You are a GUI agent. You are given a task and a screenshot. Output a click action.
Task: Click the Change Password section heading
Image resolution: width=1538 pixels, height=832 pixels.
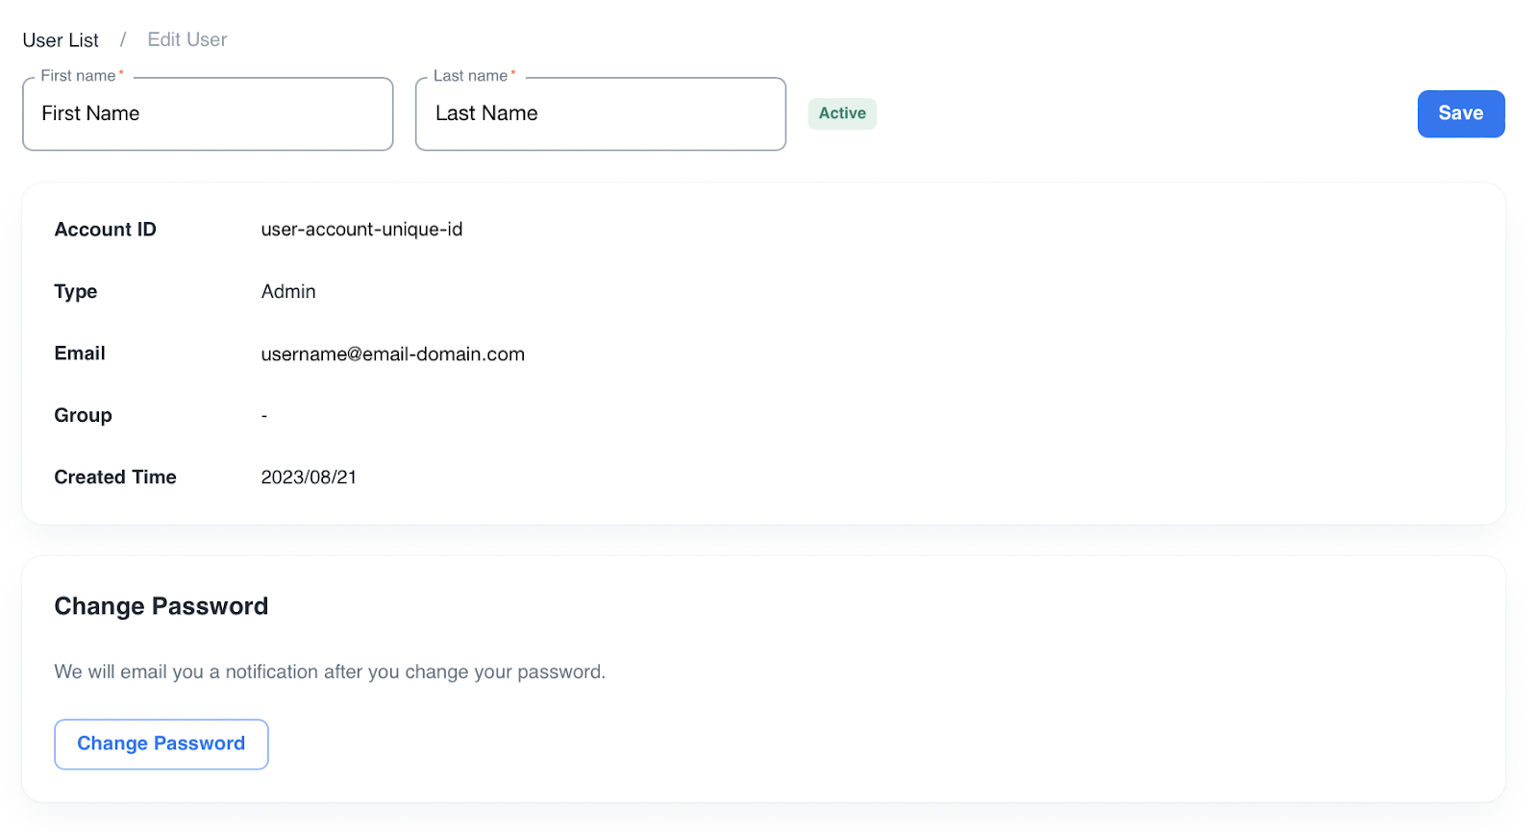click(x=161, y=606)
